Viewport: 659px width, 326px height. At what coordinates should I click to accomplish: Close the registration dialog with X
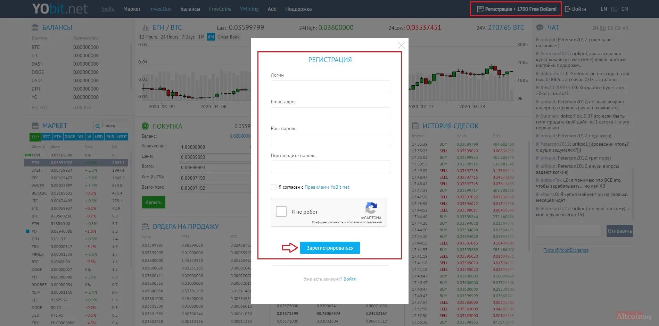(401, 45)
